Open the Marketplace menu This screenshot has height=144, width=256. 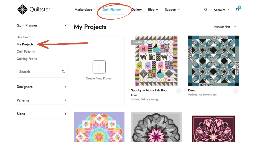(x=85, y=10)
